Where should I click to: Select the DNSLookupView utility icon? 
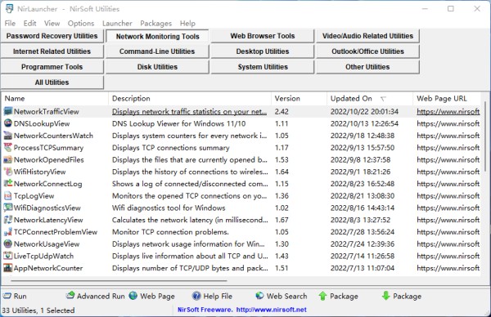pos(8,123)
